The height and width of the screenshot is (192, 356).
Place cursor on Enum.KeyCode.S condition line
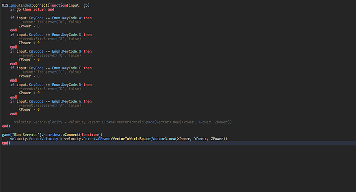tap(51, 35)
